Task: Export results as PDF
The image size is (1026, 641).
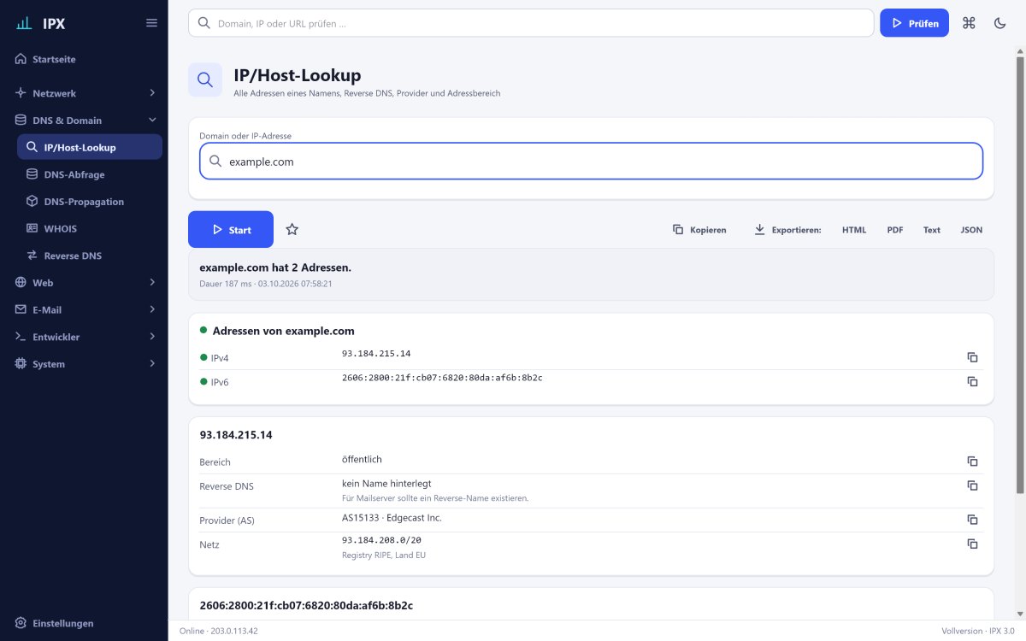Action: pos(895,229)
